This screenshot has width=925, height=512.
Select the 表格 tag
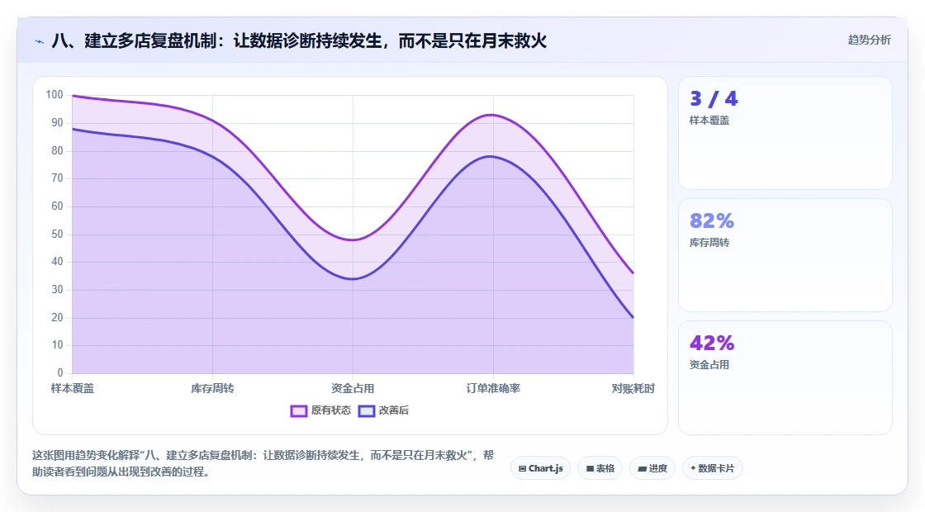(600, 468)
